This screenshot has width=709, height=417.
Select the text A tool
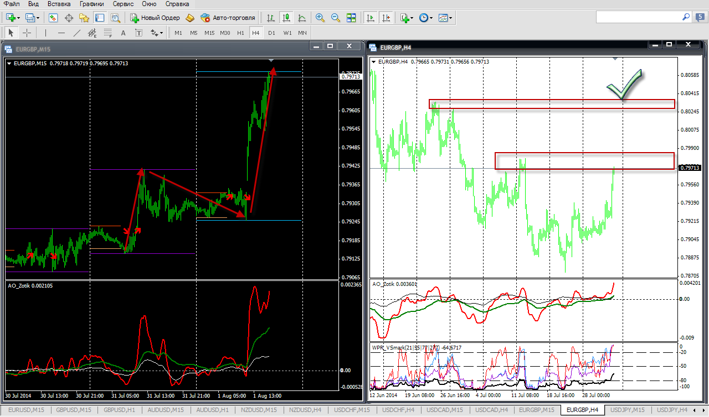pyautogui.click(x=124, y=33)
